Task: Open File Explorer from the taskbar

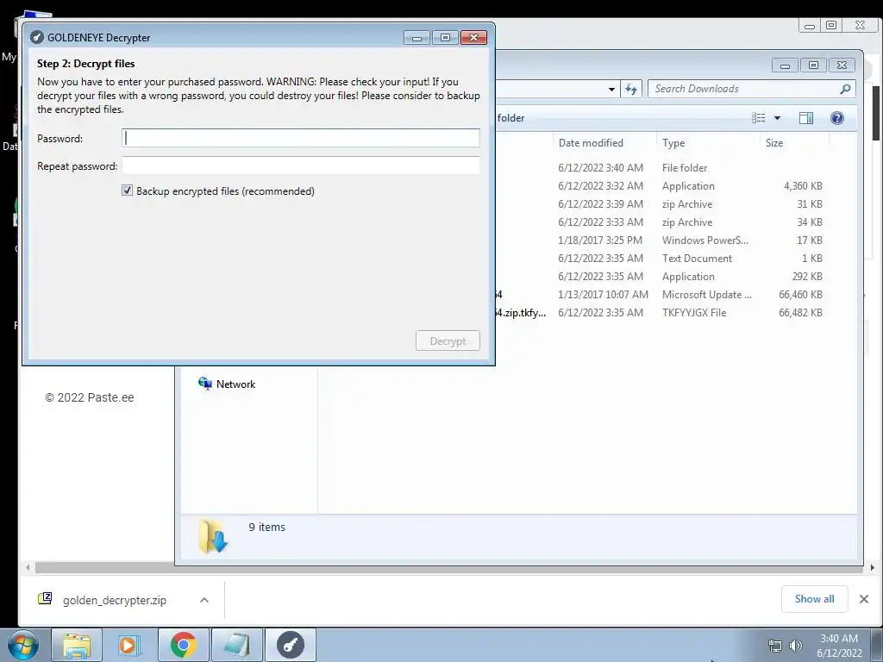Action: [x=77, y=645]
